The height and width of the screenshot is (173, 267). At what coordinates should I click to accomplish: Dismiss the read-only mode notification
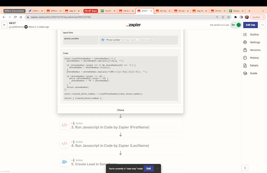157,169
